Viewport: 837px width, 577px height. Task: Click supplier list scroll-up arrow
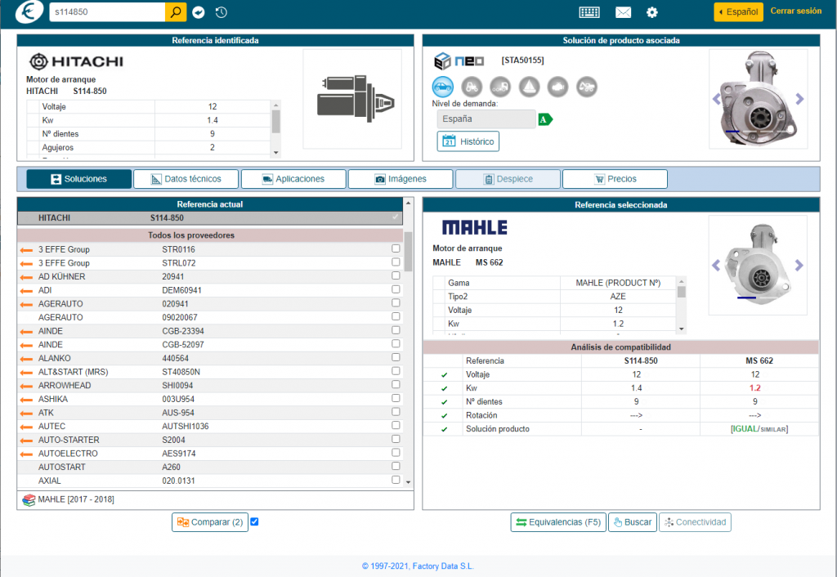(x=409, y=203)
